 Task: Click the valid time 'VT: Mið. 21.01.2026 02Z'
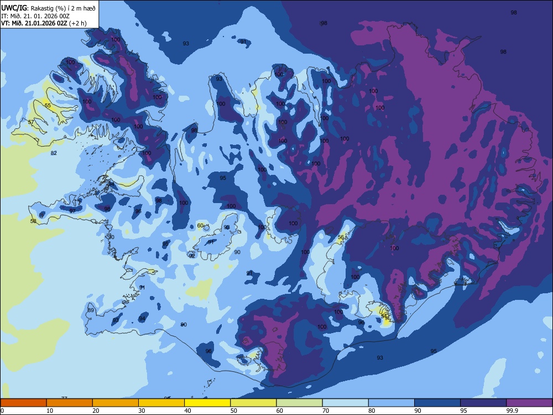pyautogui.click(x=34, y=23)
